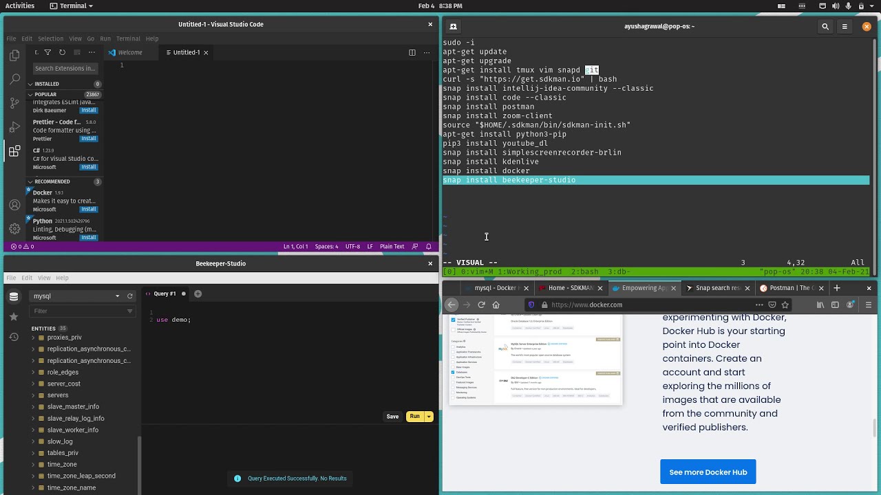Install the Prettier extension
This screenshot has height=495, width=881.
89,139
